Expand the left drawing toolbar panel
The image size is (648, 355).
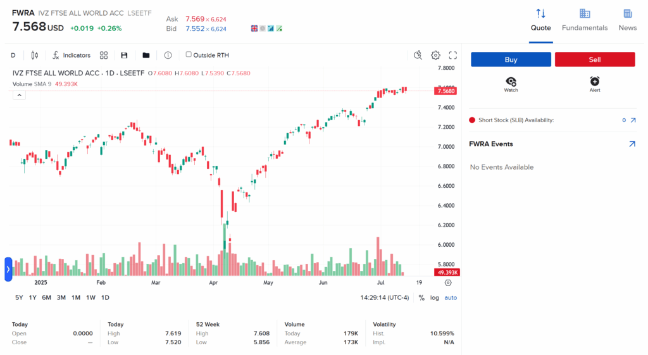[8, 269]
